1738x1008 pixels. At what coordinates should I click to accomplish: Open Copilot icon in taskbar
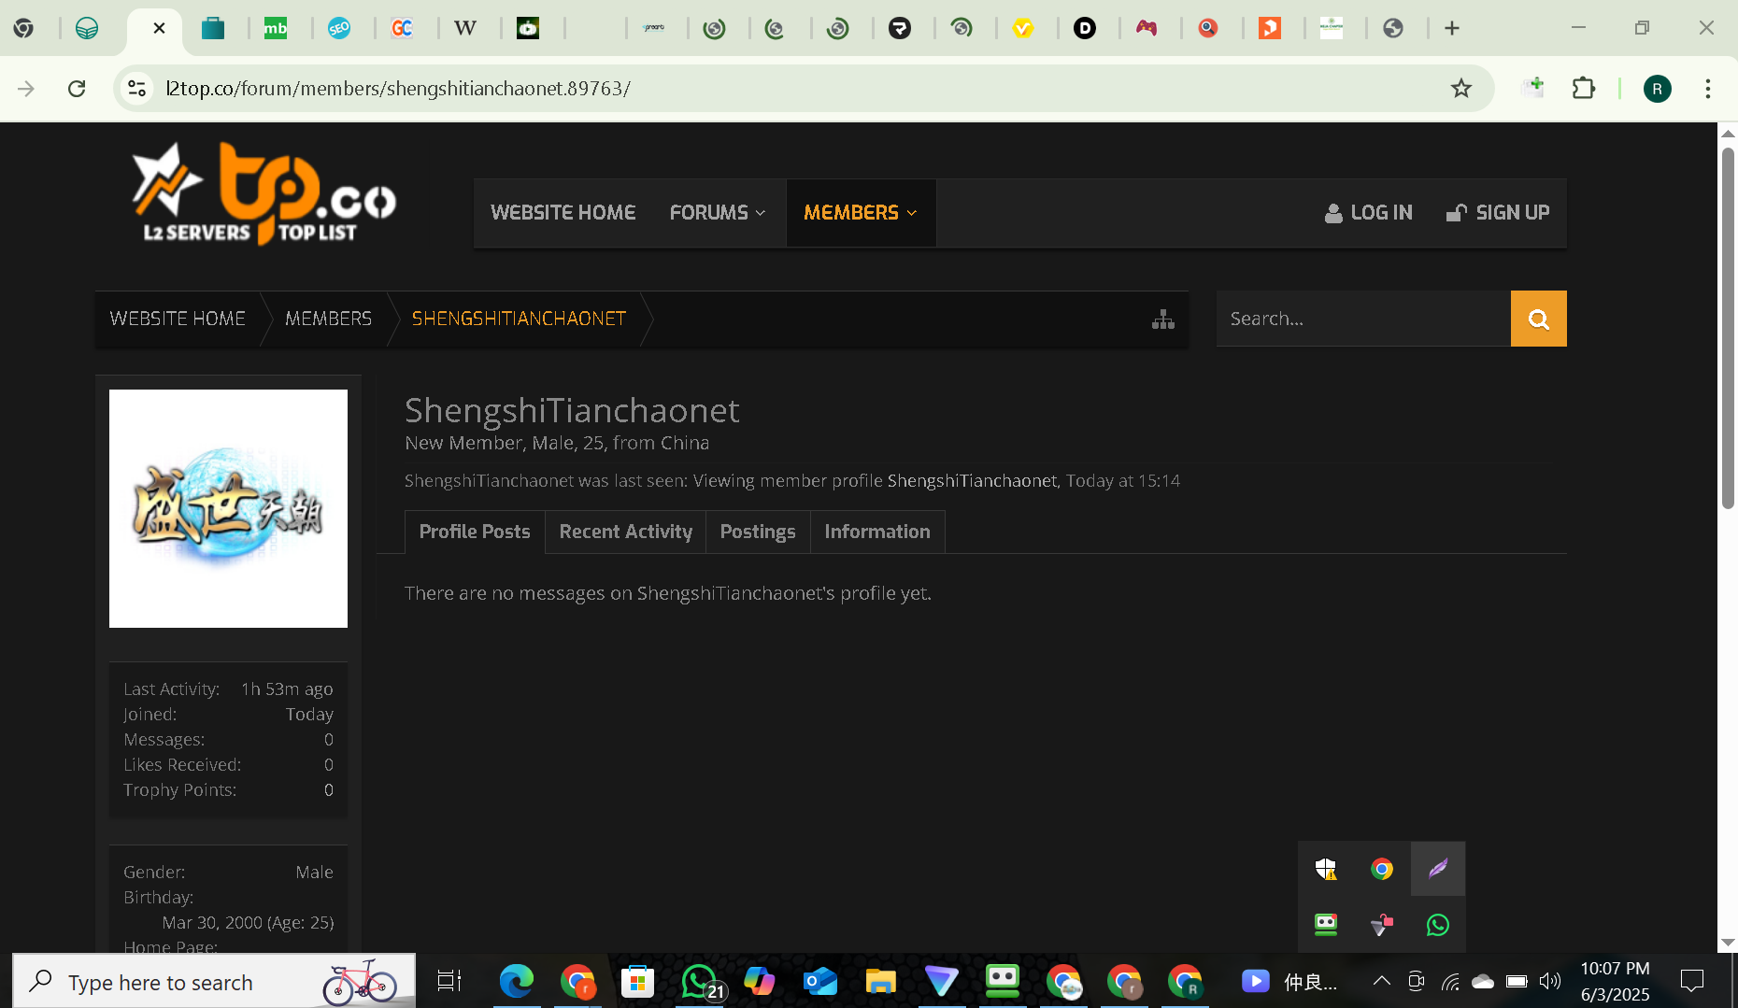759,981
